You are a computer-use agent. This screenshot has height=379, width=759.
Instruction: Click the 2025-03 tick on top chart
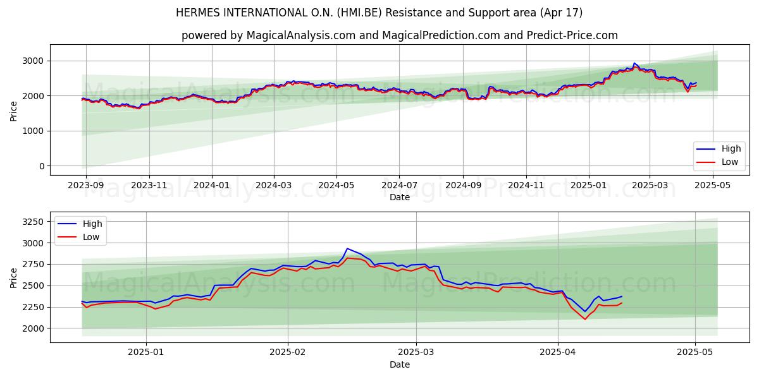coord(650,186)
